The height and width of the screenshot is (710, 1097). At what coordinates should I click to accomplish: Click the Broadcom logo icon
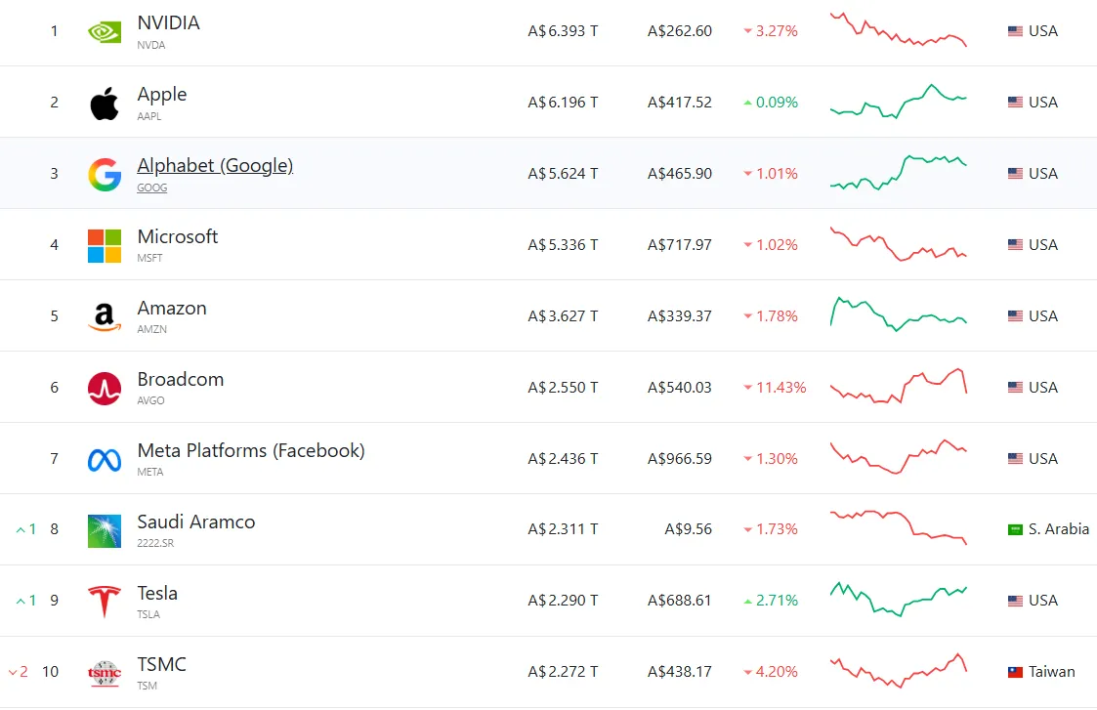pos(105,388)
